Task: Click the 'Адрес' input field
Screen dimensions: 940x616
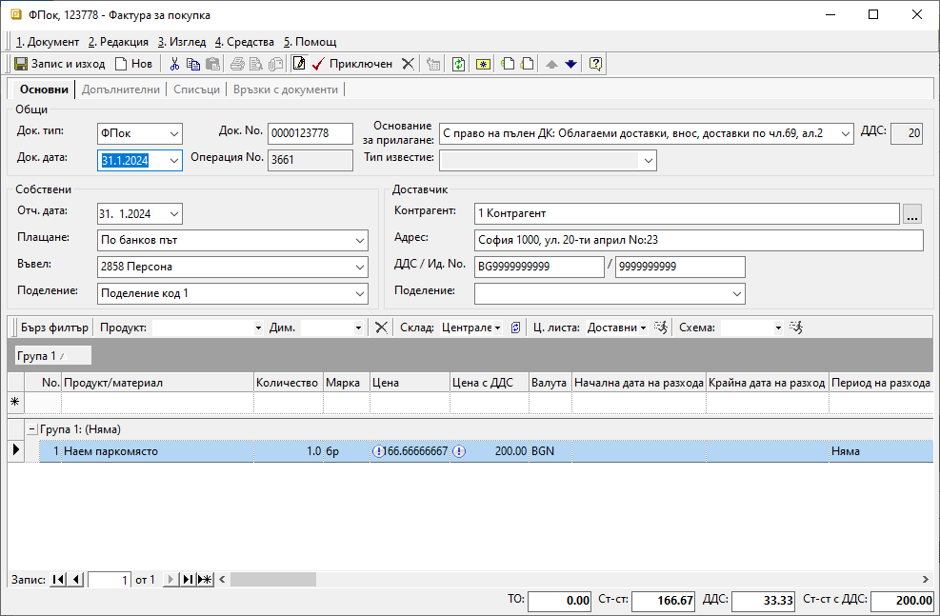Action: click(x=697, y=240)
